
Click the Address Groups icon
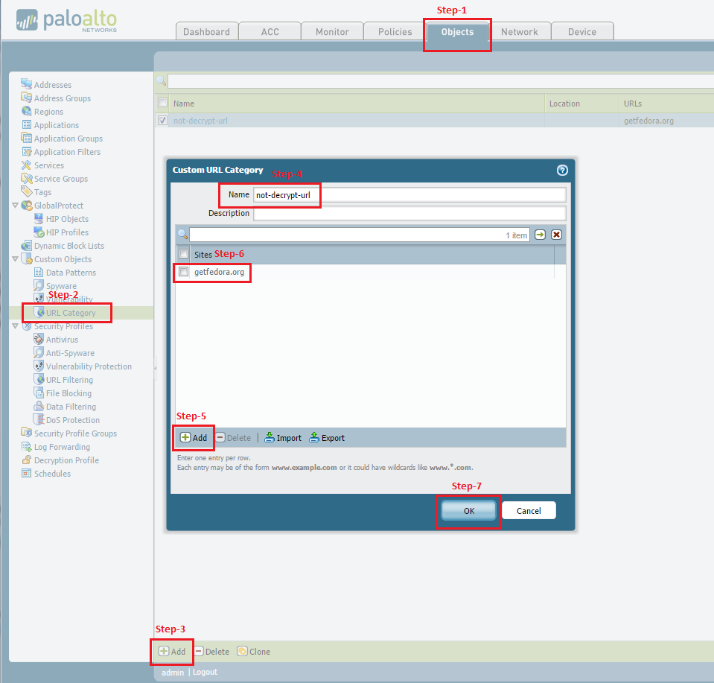[26, 98]
